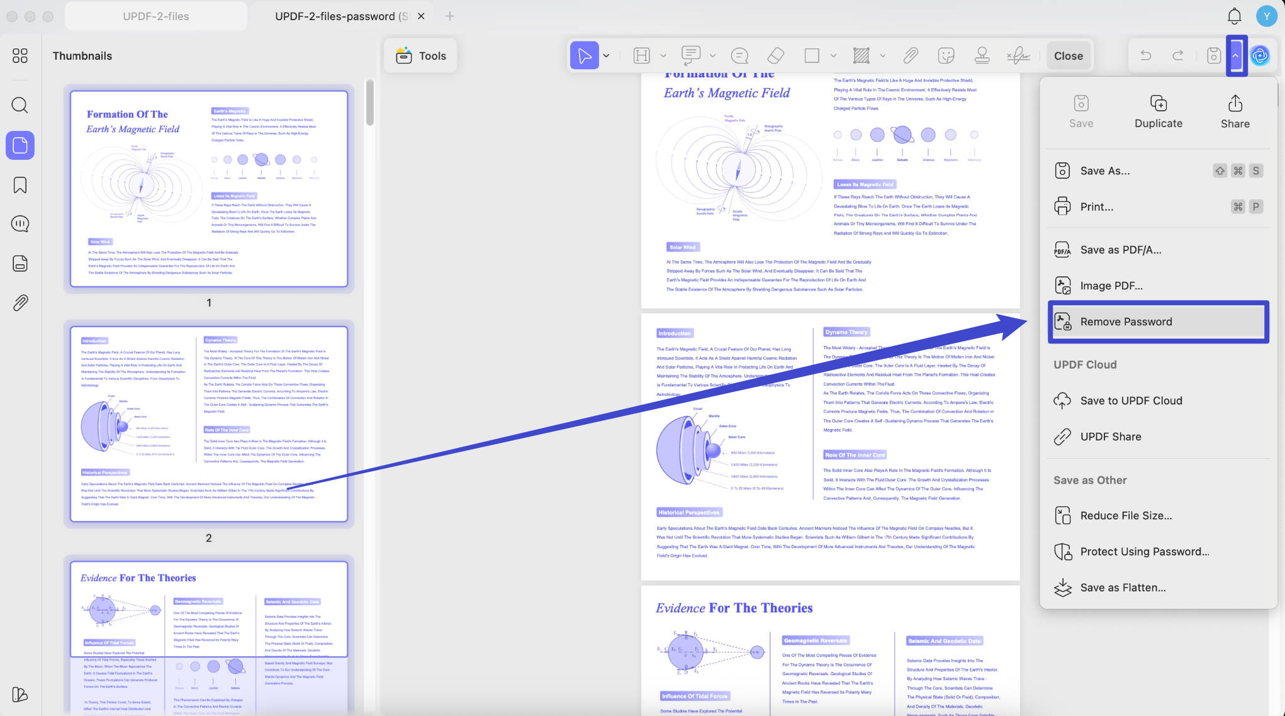Open the bottom-left sidebar style icon
The image size is (1285, 716).
[x=20, y=695]
